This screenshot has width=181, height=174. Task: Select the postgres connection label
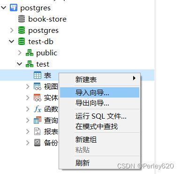36,8
